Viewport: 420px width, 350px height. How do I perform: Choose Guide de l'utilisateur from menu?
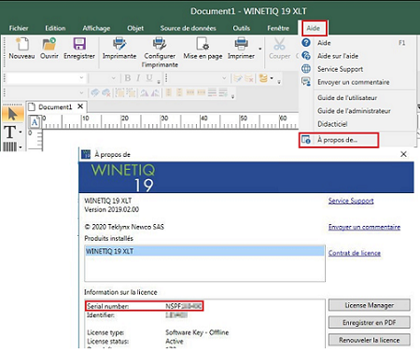pos(347,98)
